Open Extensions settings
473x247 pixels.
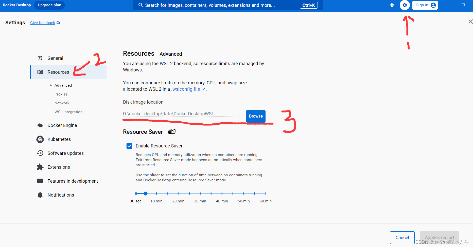pos(68,167)
